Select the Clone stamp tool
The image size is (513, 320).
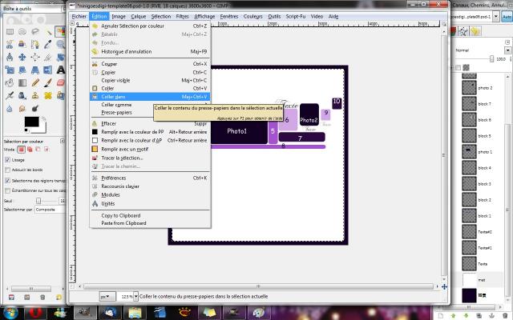pos(35,95)
